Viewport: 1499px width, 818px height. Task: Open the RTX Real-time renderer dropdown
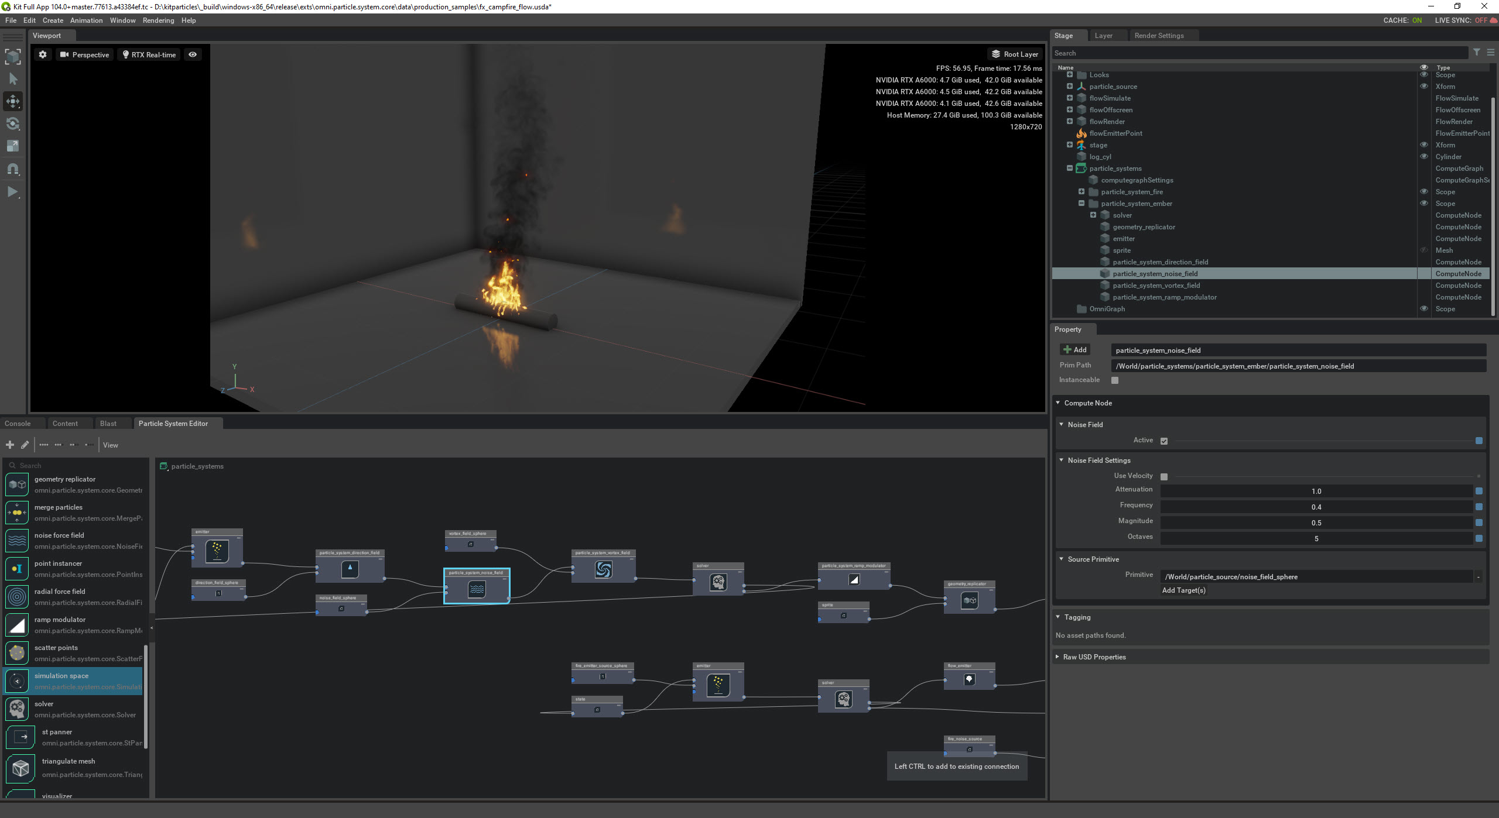point(150,54)
